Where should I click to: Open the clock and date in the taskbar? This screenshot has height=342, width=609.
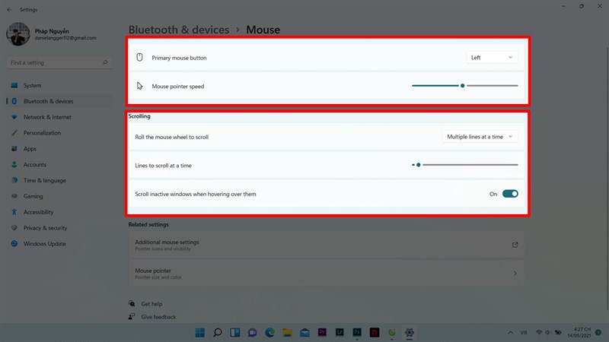[x=579, y=332]
